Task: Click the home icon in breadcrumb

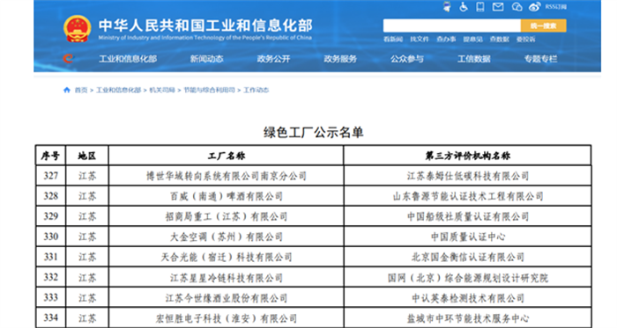Action: tap(66, 90)
